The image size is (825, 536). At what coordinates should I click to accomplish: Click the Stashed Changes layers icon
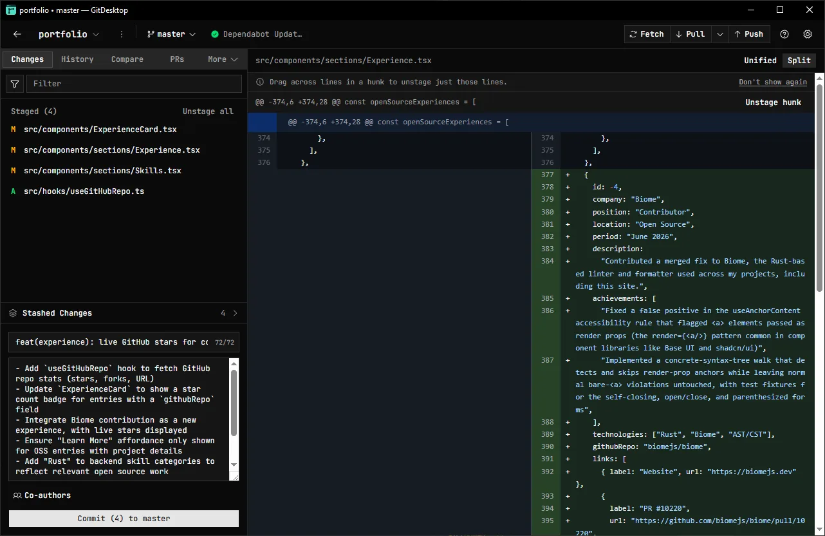tap(12, 313)
